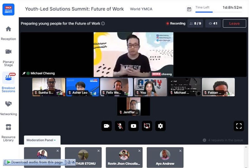The image size is (249, 168).
Task: Click the session info icon beside title
Action: [103, 24]
